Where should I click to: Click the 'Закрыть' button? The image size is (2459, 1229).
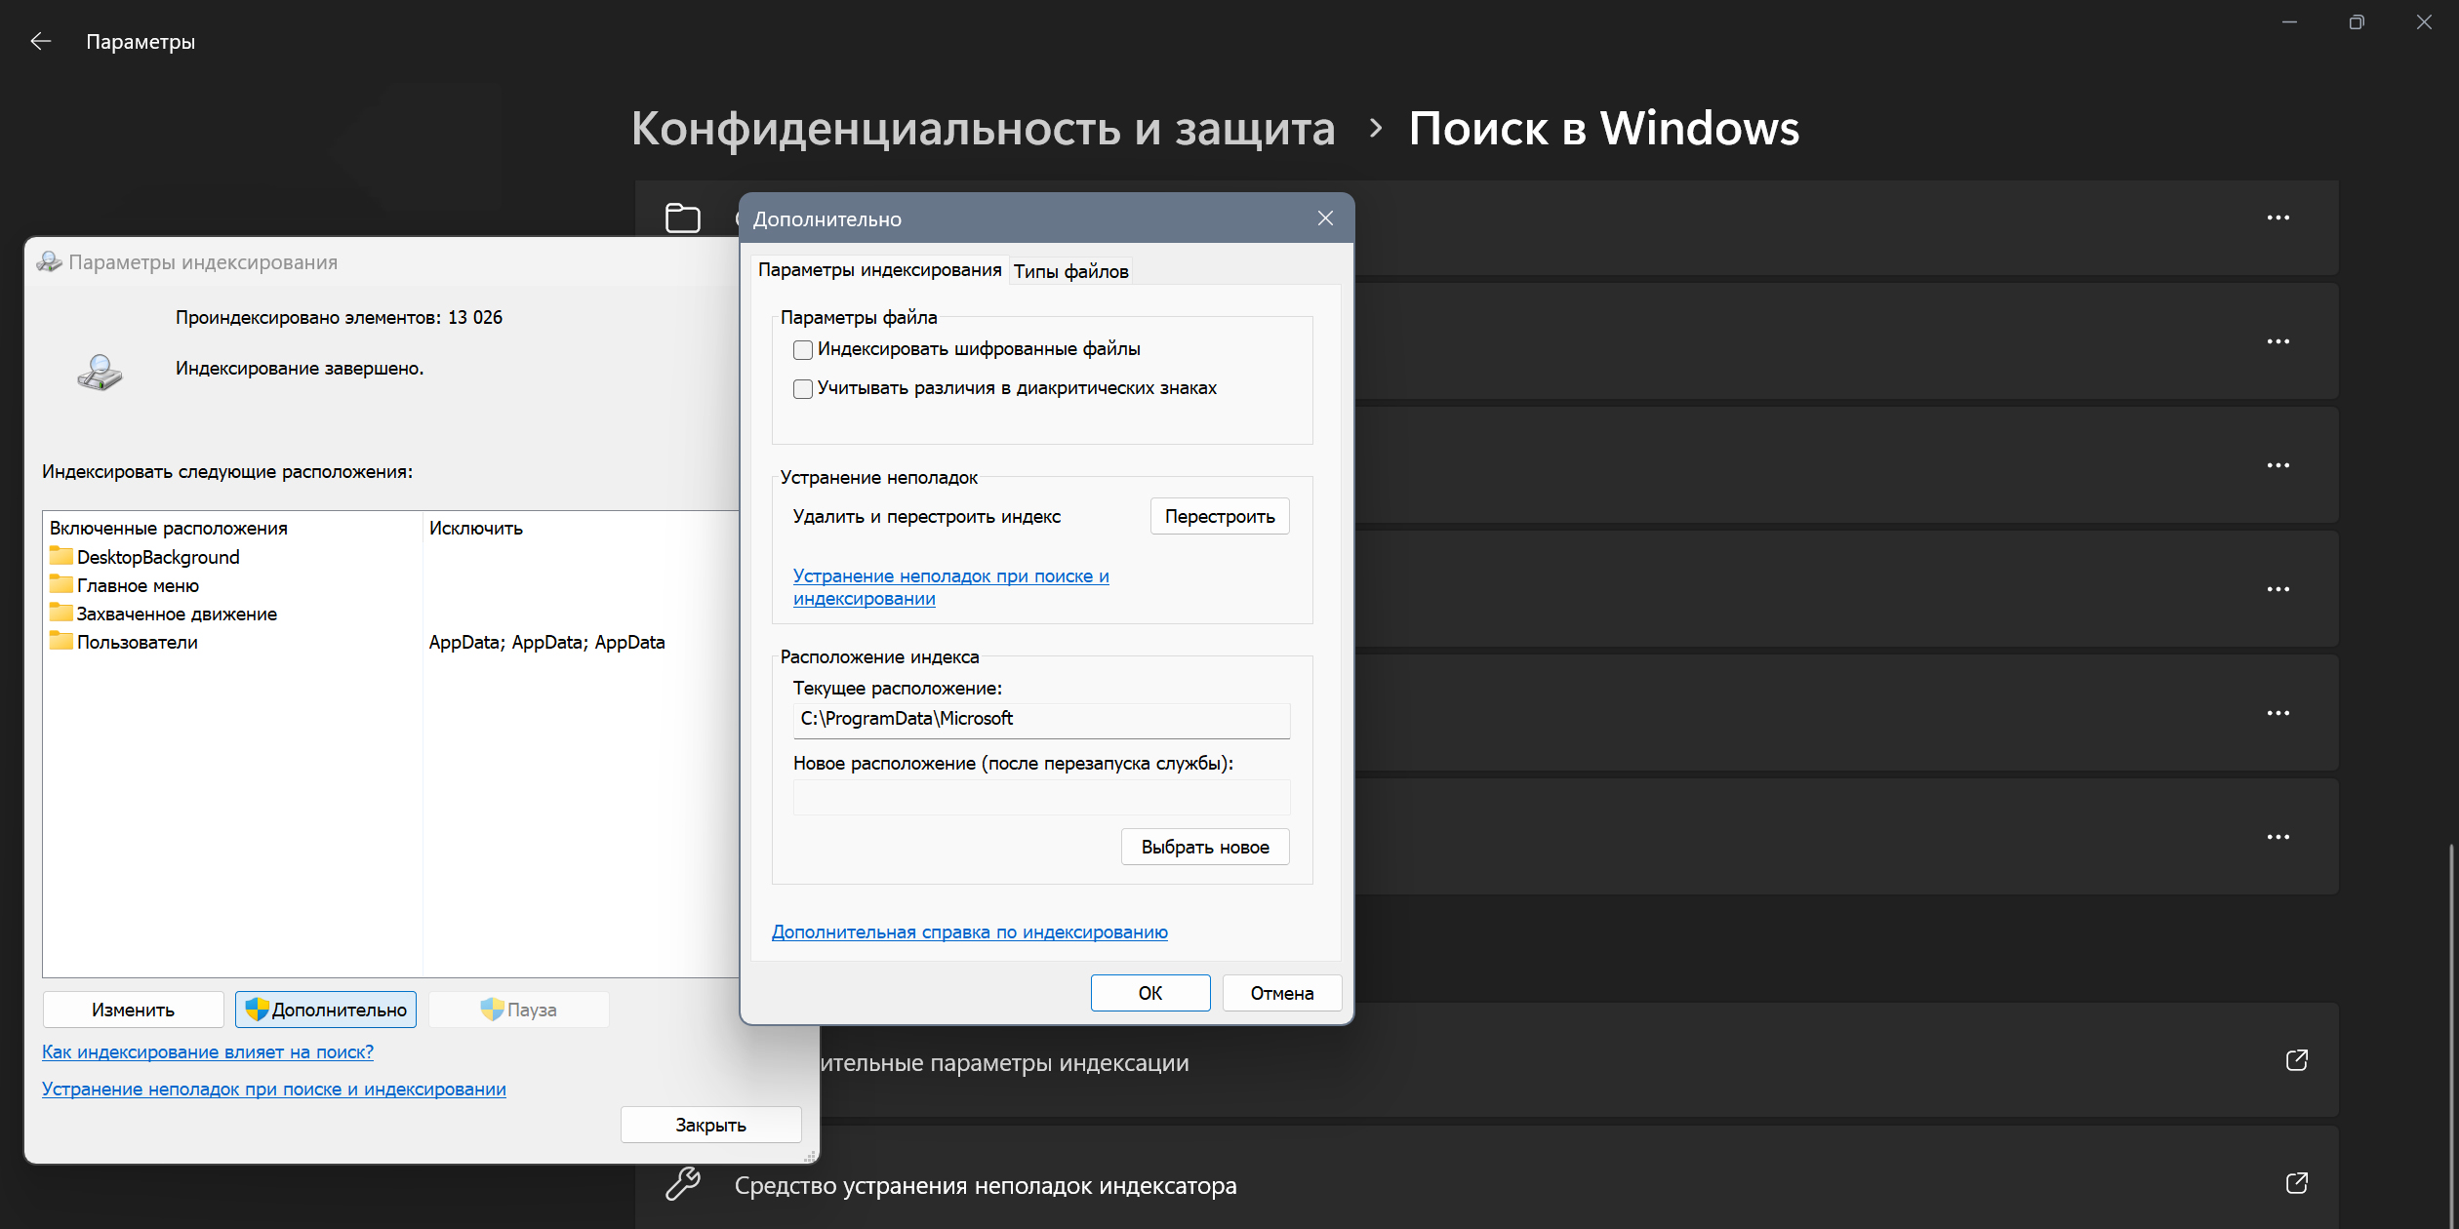click(711, 1125)
